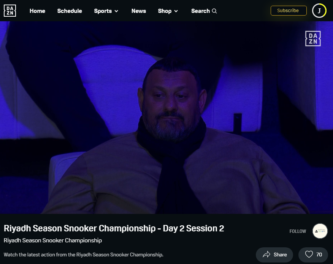This screenshot has height=264, width=333.
Task: Open the Riyadh Season Snooker Championship subtitle link
Action: click(x=53, y=240)
